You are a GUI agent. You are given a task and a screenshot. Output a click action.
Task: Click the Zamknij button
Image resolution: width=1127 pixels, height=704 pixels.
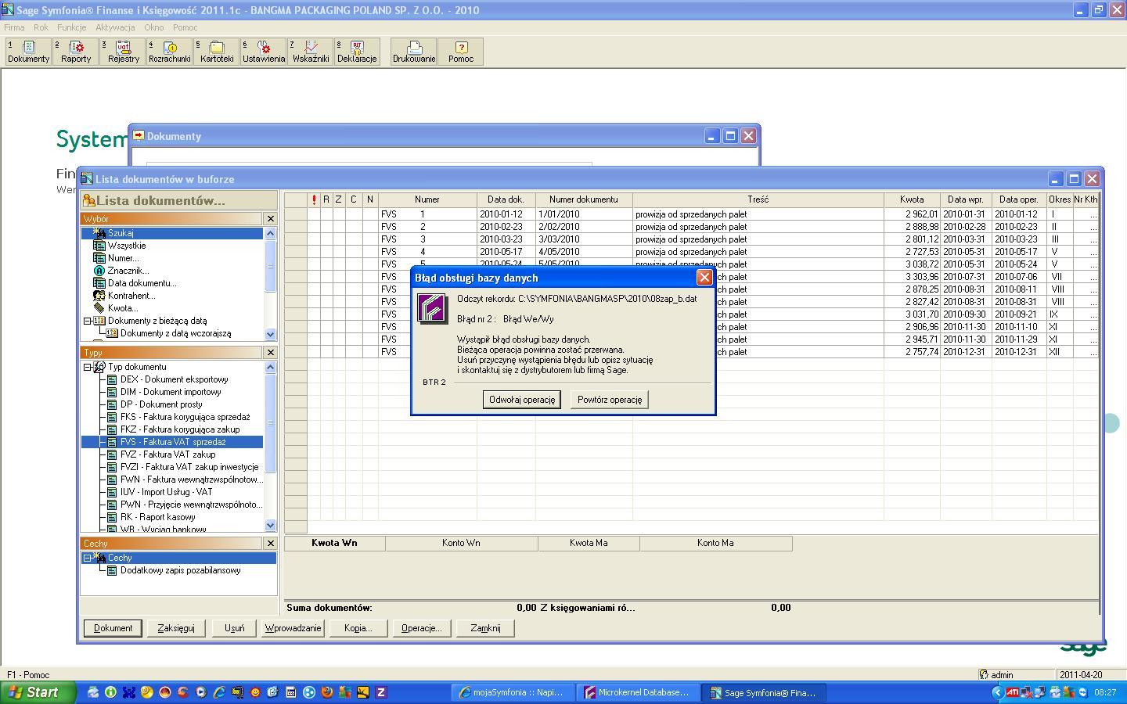(485, 628)
